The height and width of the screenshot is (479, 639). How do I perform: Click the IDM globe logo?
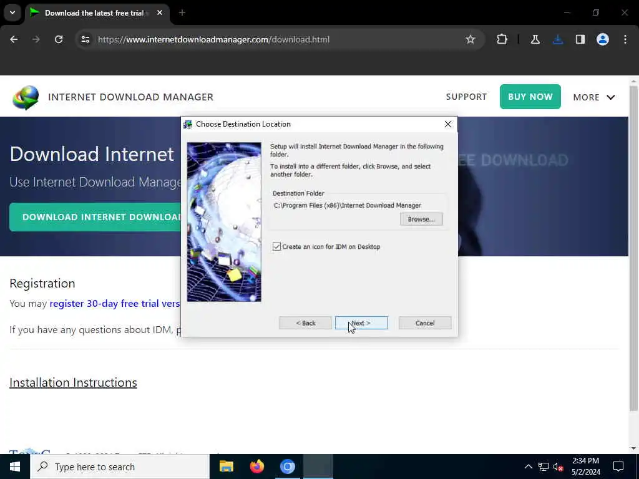25,97
